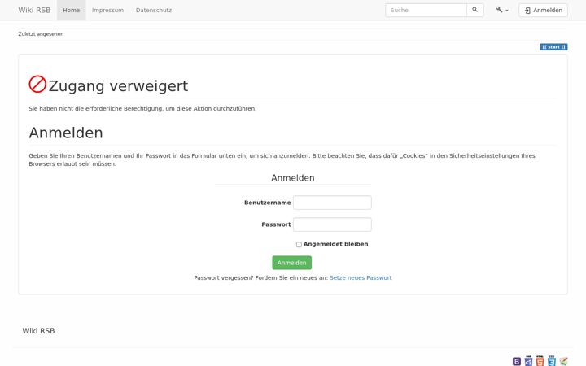Click the magnifier search button
This screenshot has width=586, height=366.
coord(475,10)
